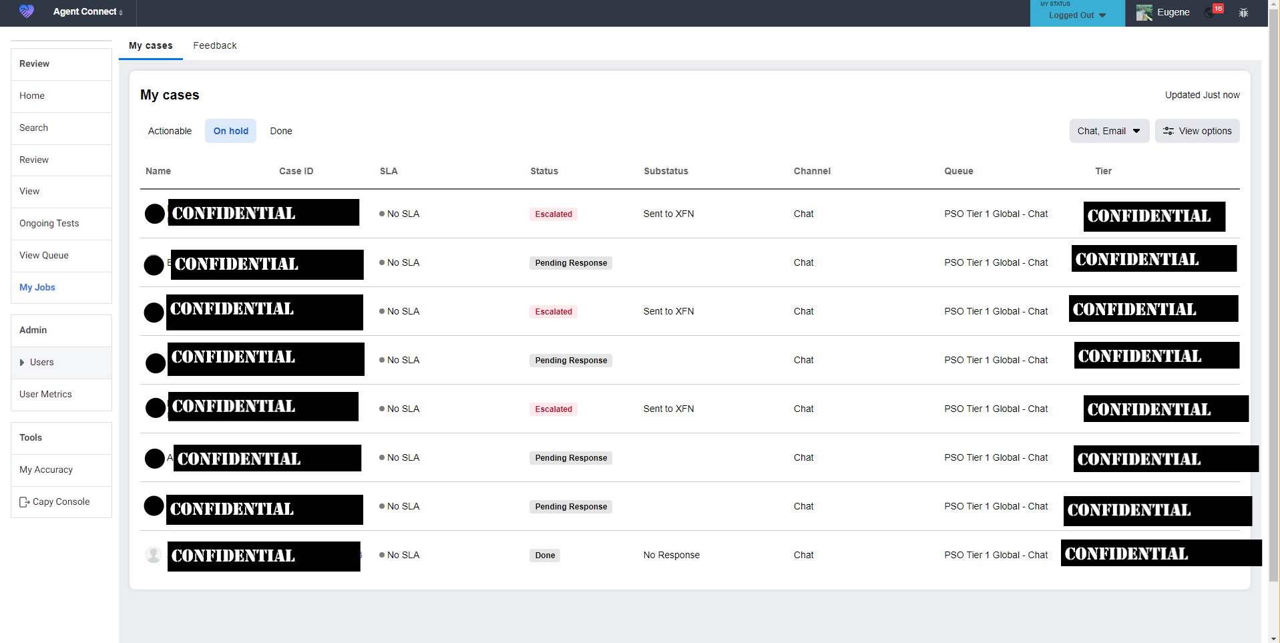Click the Tier column header

(1103, 171)
